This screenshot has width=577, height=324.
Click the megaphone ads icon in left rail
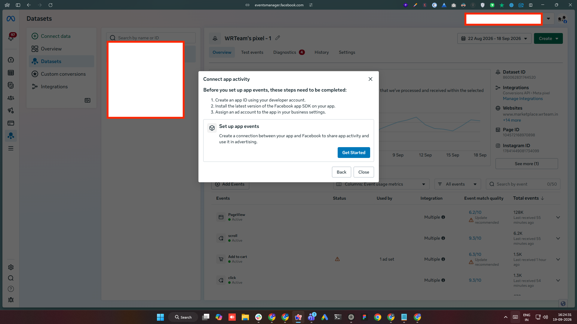click(x=11, y=111)
